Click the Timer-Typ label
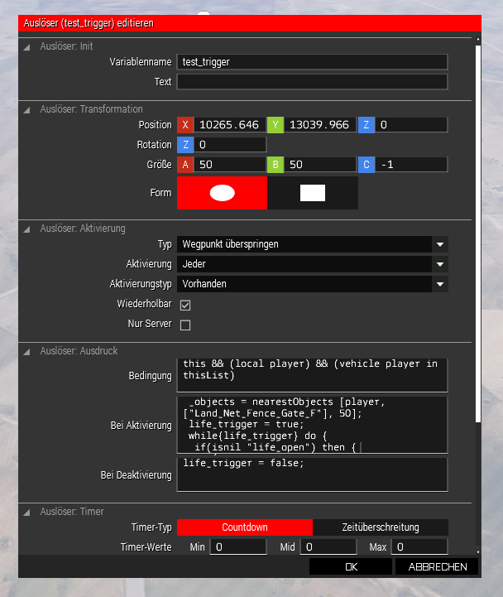The image size is (503, 597). tap(151, 527)
